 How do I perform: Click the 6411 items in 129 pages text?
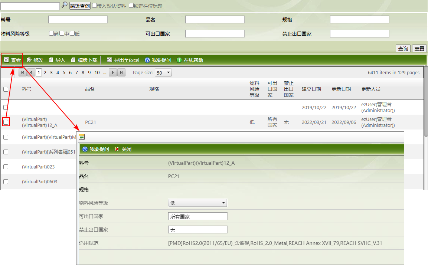pyautogui.click(x=393, y=73)
